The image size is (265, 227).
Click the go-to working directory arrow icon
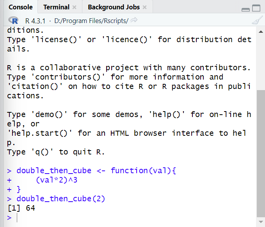tap(134, 21)
